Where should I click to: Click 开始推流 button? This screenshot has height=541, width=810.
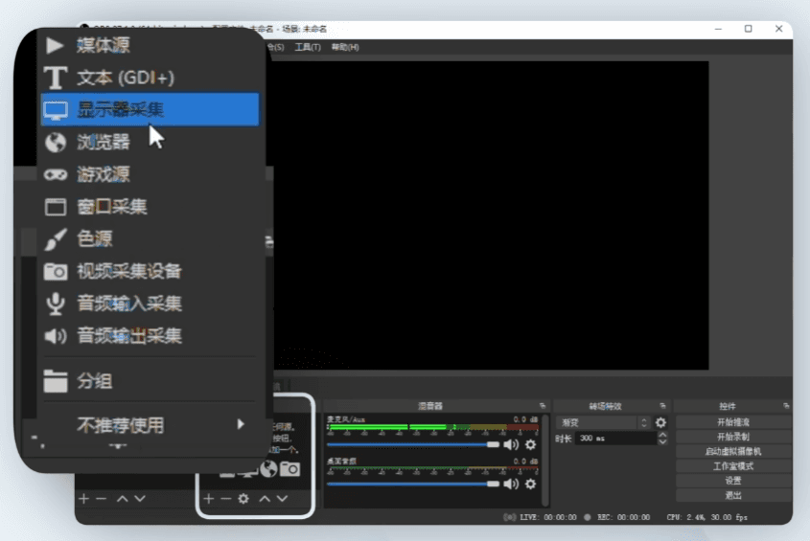(733, 422)
